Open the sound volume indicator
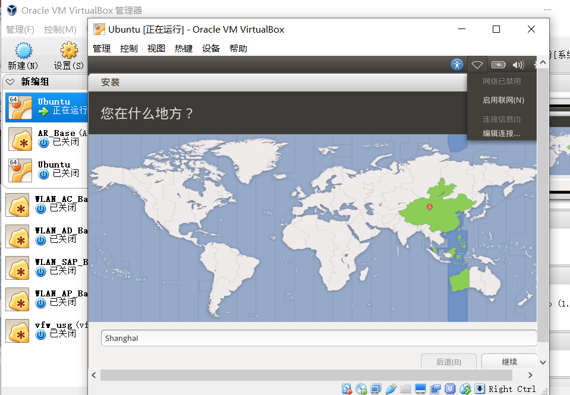 518,65
